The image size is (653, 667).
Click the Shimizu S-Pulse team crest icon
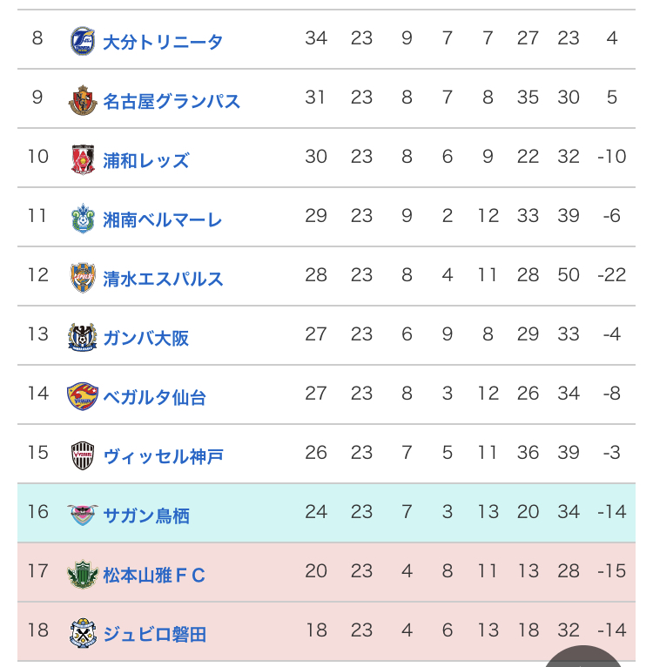click(x=83, y=278)
